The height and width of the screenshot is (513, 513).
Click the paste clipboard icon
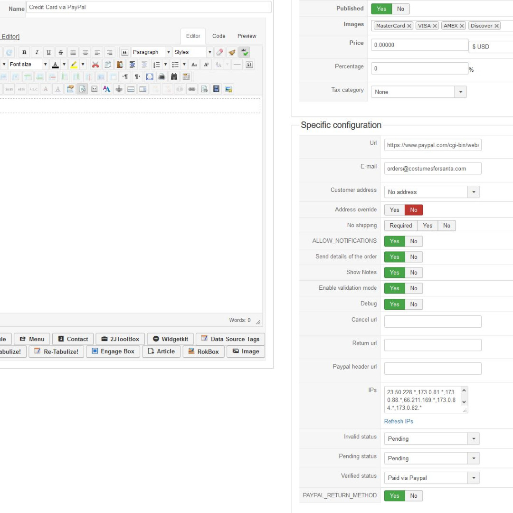point(120,65)
